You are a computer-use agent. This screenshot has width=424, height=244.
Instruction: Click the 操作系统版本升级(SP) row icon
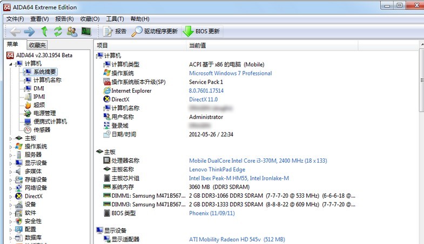click(x=107, y=82)
